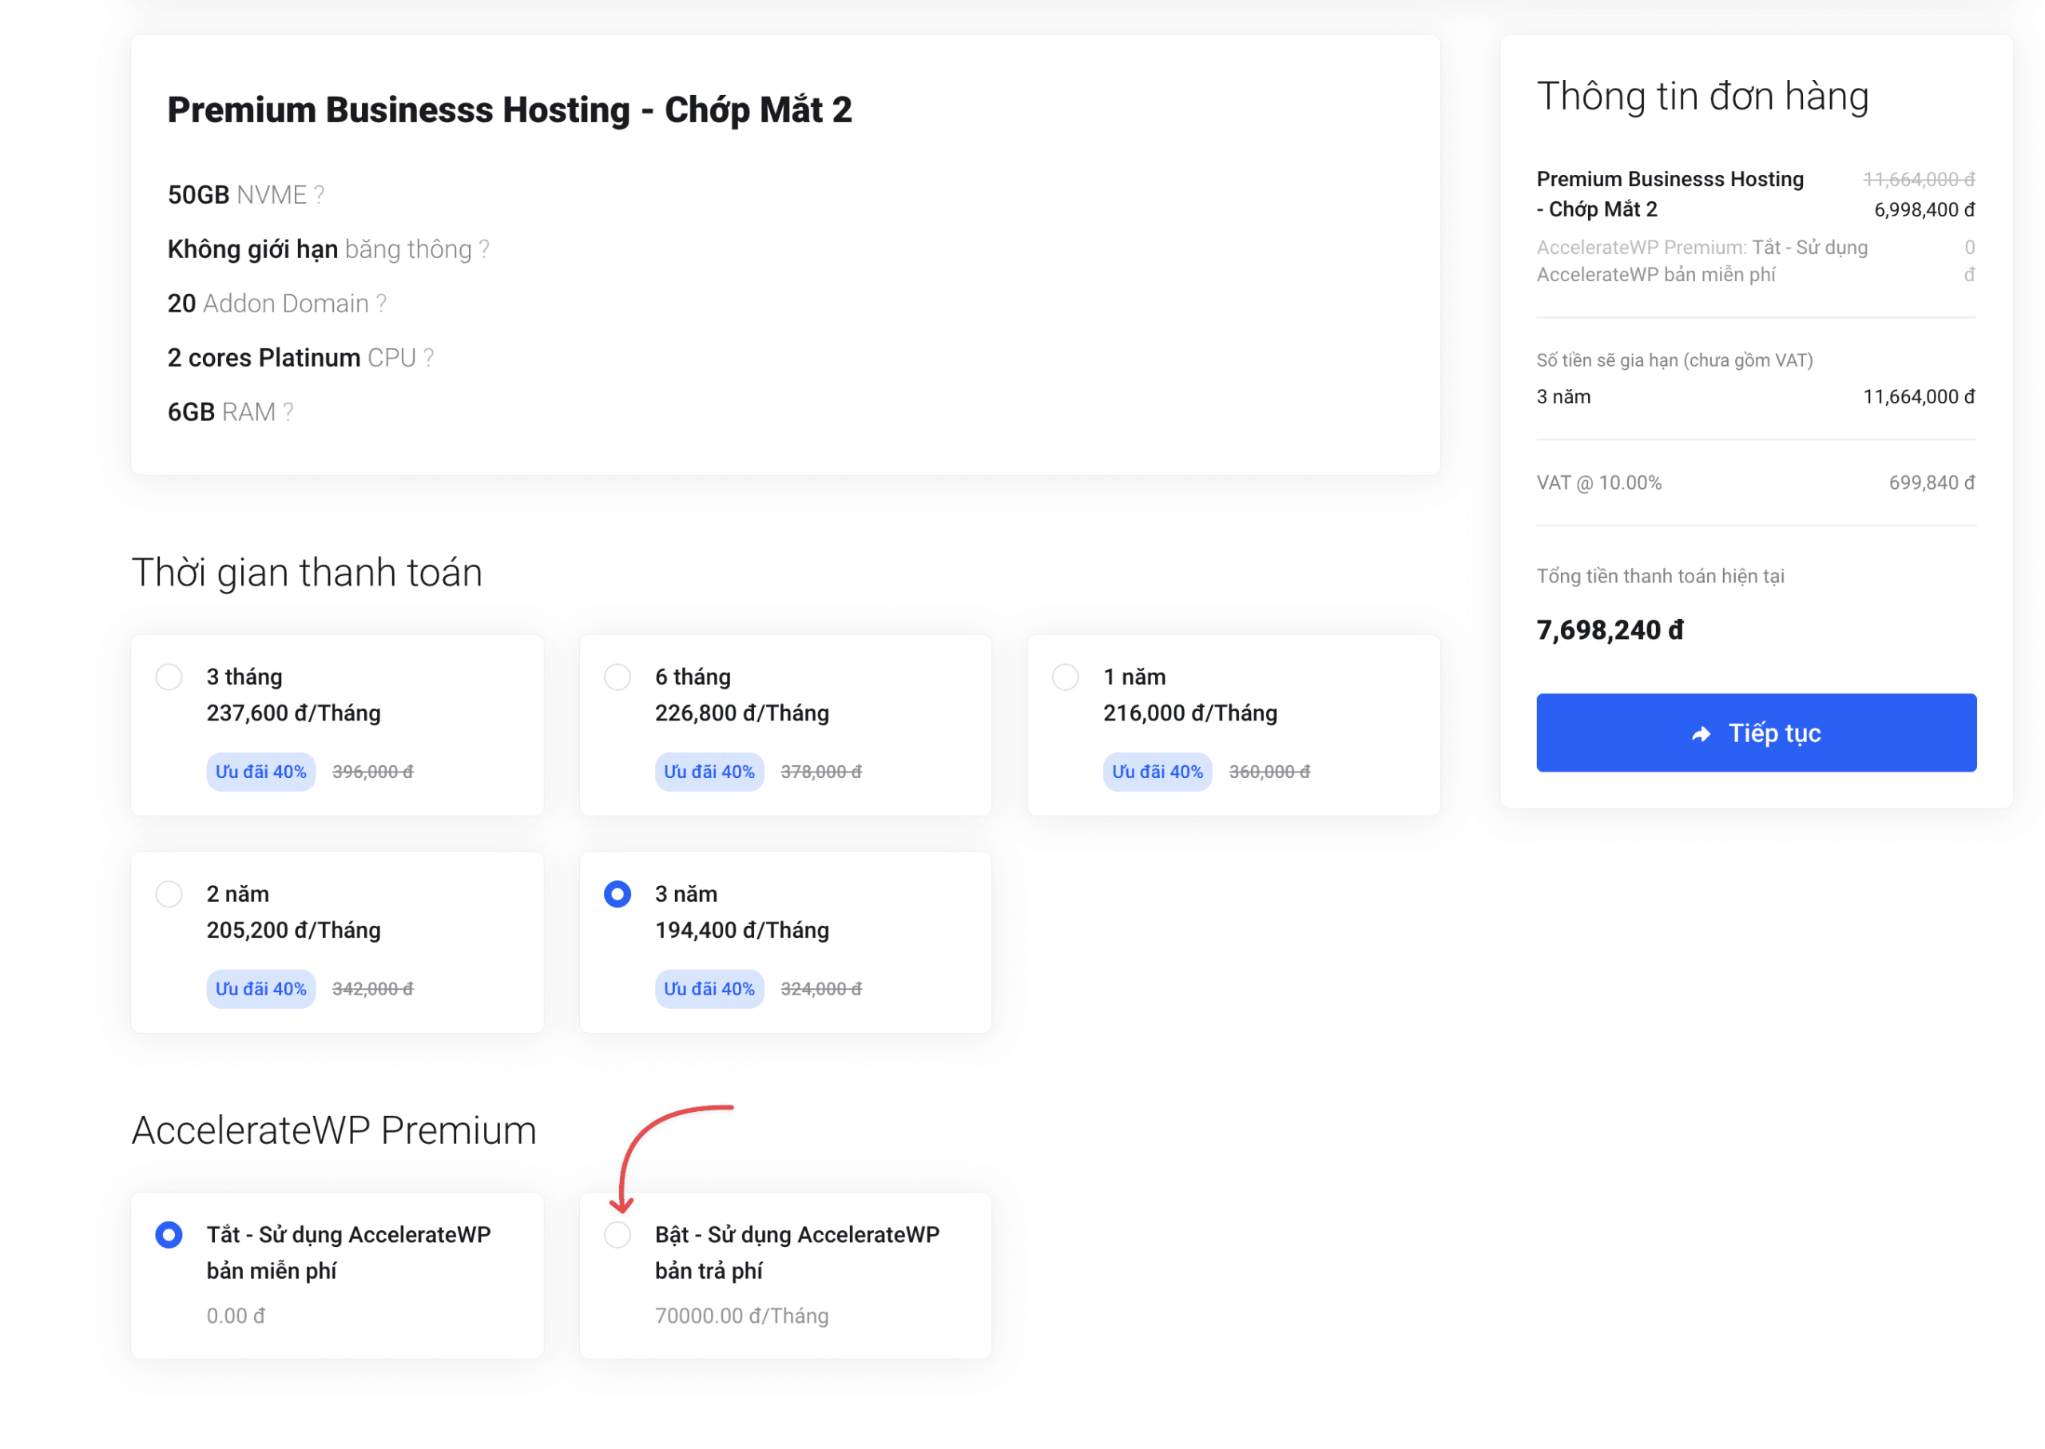2045x1449 pixels.
Task: Click the 205,200 đ/Tháng price card
Action: [293, 930]
